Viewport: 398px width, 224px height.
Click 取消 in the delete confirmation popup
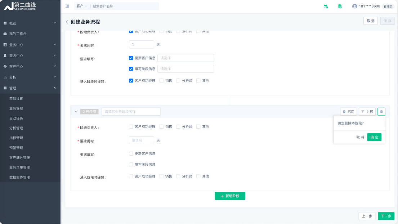tap(359, 137)
